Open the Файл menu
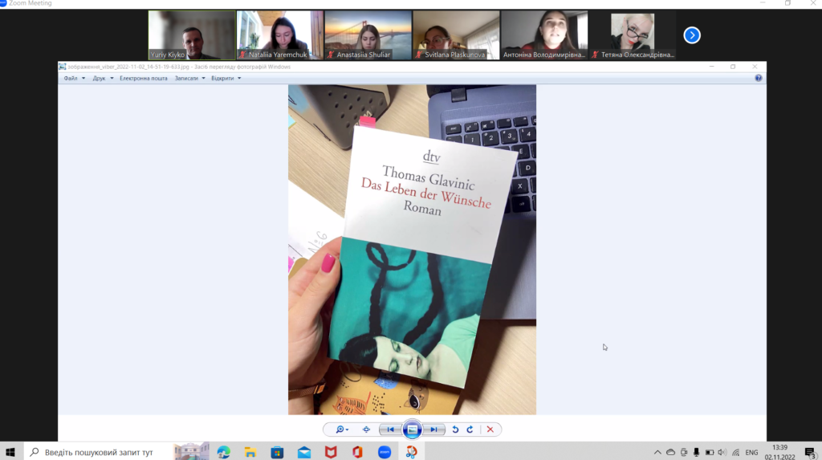This screenshot has height=460, width=822. click(74, 78)
